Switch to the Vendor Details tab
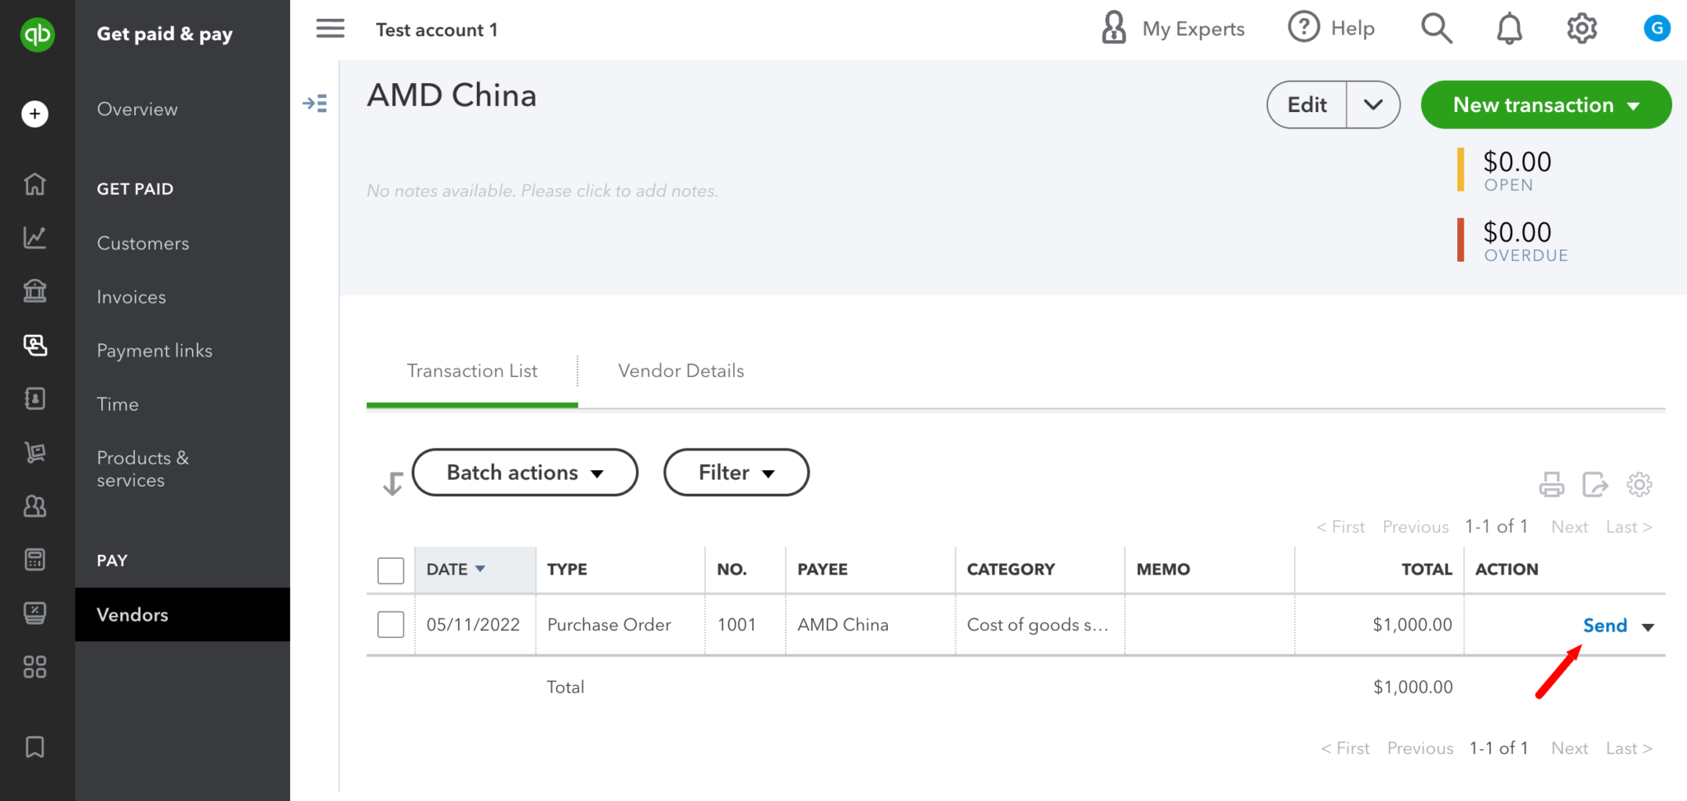 [x=680, y=370]
